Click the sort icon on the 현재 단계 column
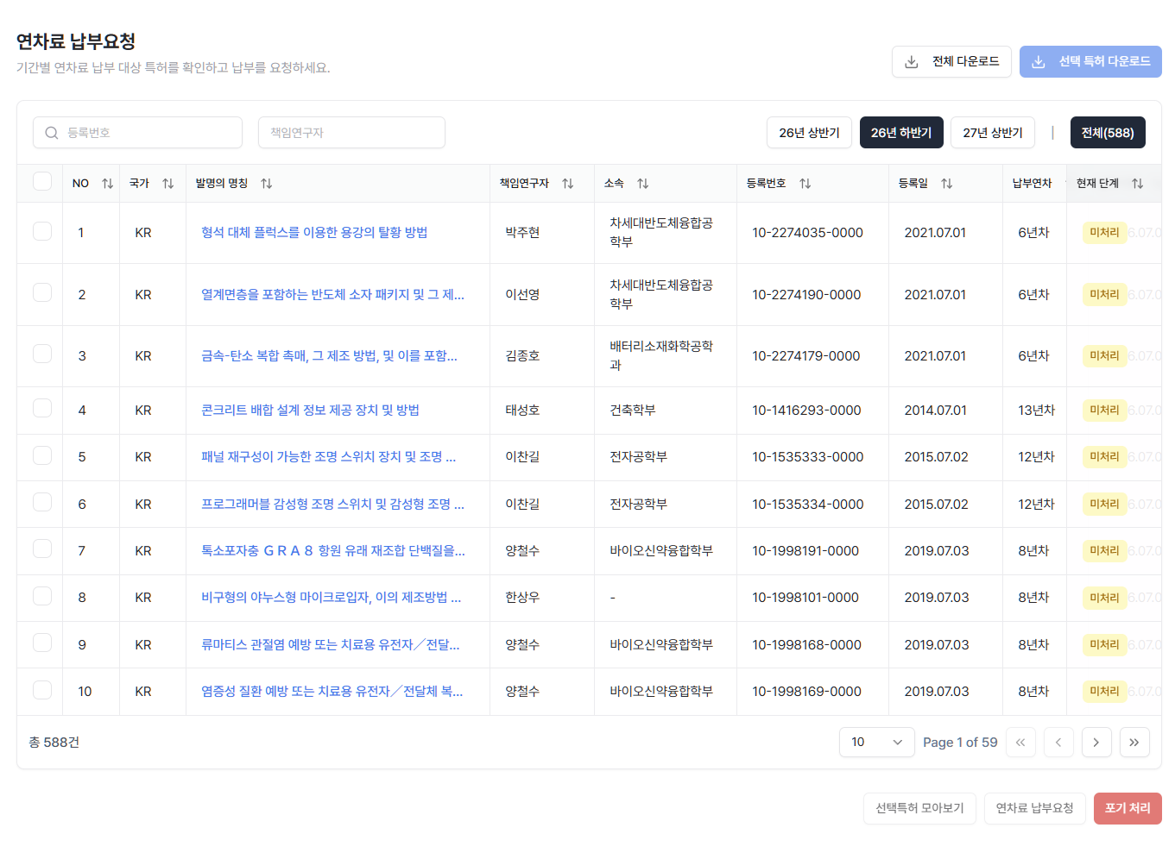Image resolution: width=1175 pixels, height=859 pixels. [x=1139, y=183]
